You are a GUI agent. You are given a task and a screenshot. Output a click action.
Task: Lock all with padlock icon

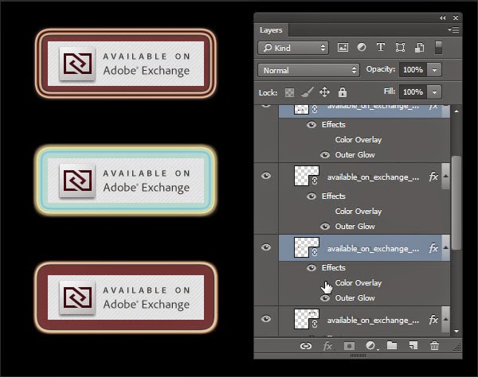[343, 92]
